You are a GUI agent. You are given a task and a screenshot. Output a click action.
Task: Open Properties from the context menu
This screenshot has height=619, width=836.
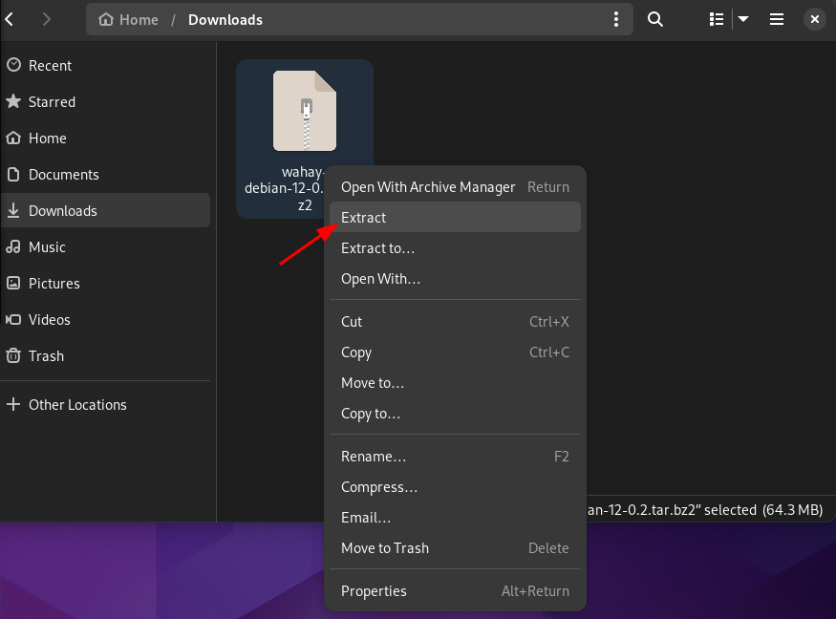(374, 591)
